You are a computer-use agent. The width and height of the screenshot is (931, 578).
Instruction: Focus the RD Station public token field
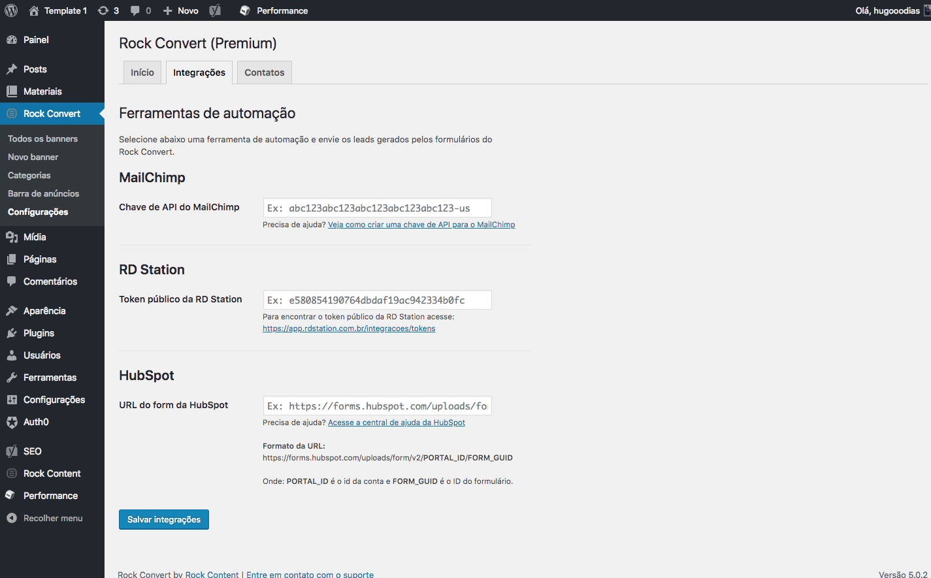click(x=377, y=300)
